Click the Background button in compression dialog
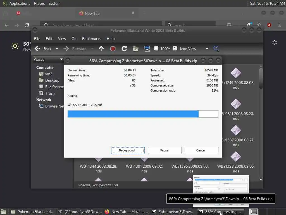Image resolution: width=286 pixels, height=215 pixels. pyautogui.click(x=128, y=150)
